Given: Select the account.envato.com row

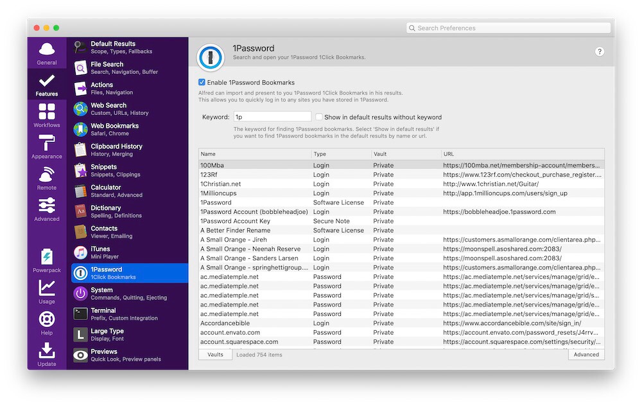Looking at the screenshot, I should tap(401, 332).
